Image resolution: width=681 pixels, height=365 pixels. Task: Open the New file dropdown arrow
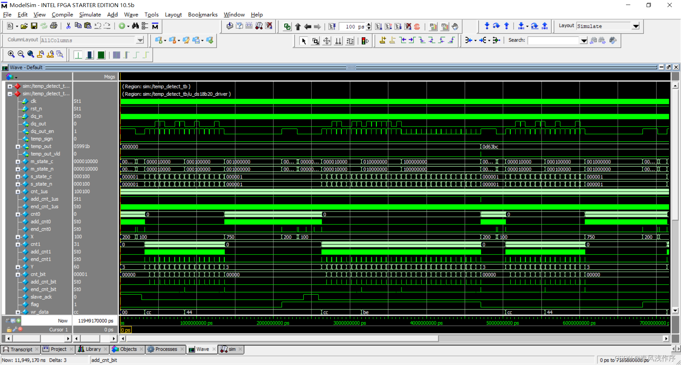coord(17,26)
